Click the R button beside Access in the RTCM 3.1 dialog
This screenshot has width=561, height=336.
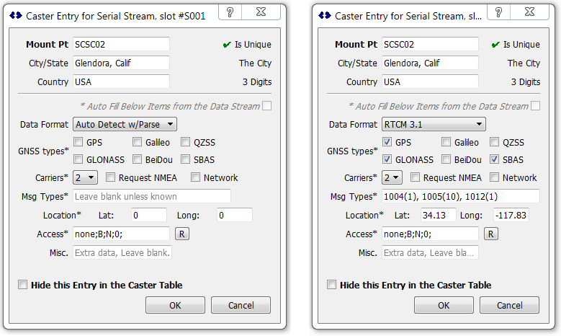click(x=491, y=234)
